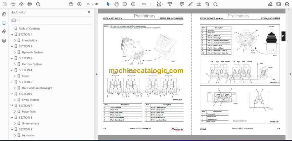Image resolution: width=292 pixels, height=141 pixels.
Task: Toggle the Bookmarks side panel icon
Action: pyautogui.click(x=4, y=23)
